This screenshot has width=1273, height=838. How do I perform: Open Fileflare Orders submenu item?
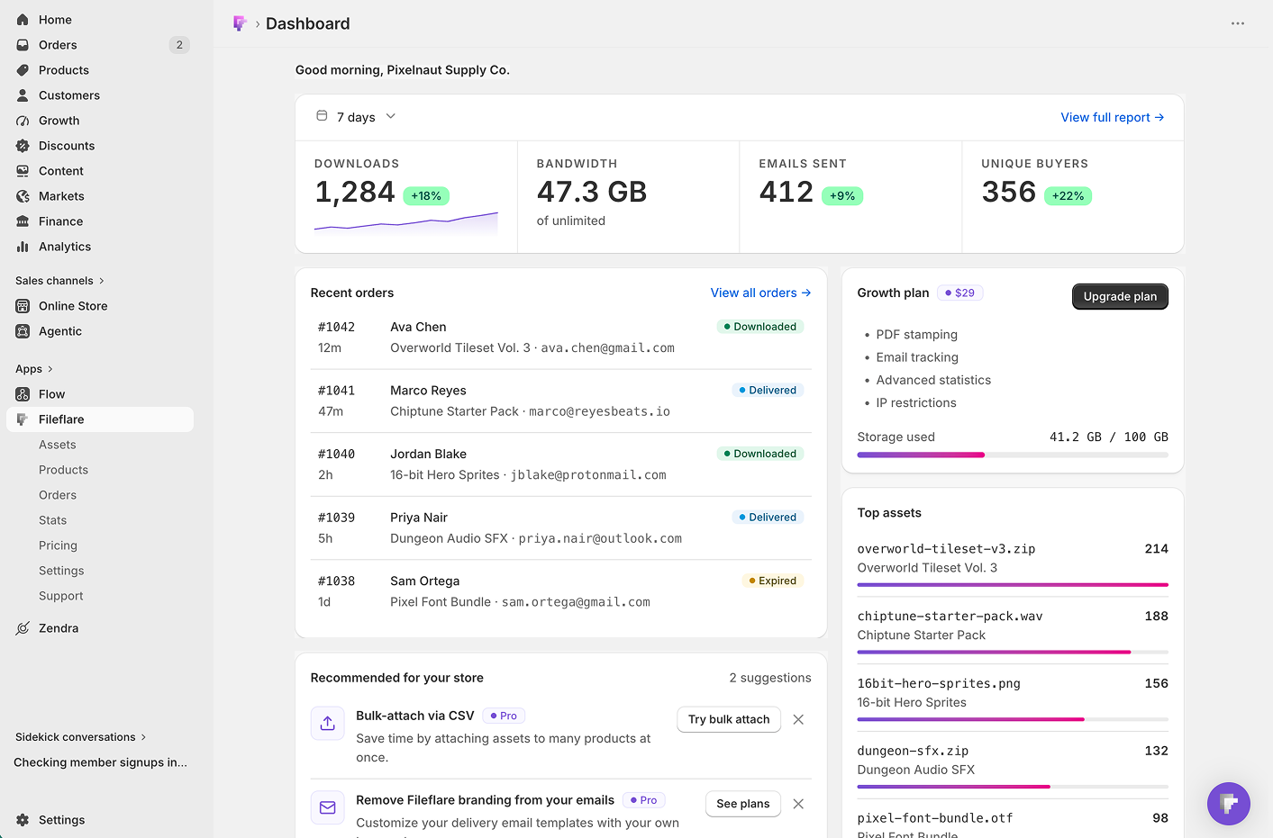[x=58, y=495]
